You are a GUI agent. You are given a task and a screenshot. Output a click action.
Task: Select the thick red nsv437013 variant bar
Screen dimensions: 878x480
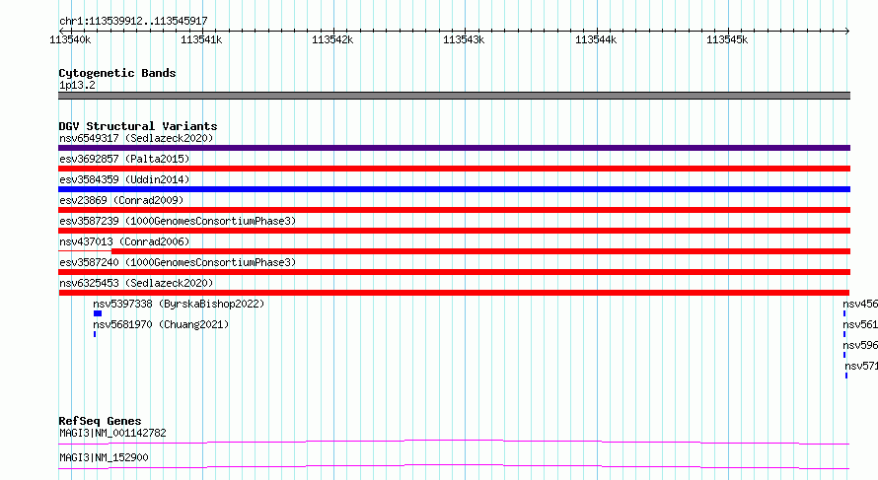pos(481,251)
